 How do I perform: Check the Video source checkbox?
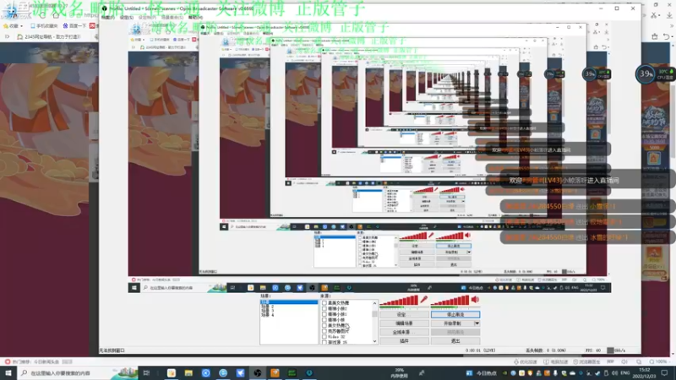click(324, 337)
